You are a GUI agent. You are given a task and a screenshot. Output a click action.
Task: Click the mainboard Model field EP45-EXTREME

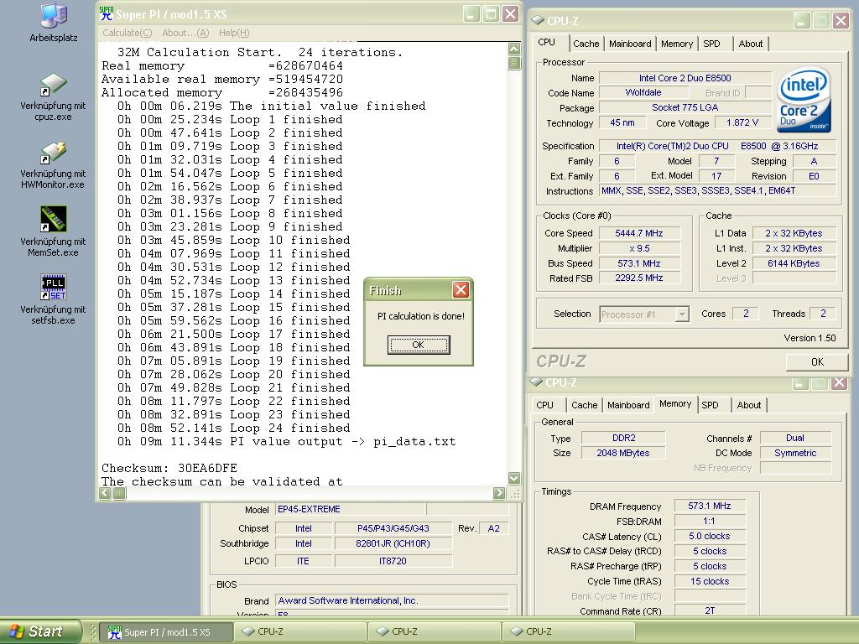click(351, 509)
